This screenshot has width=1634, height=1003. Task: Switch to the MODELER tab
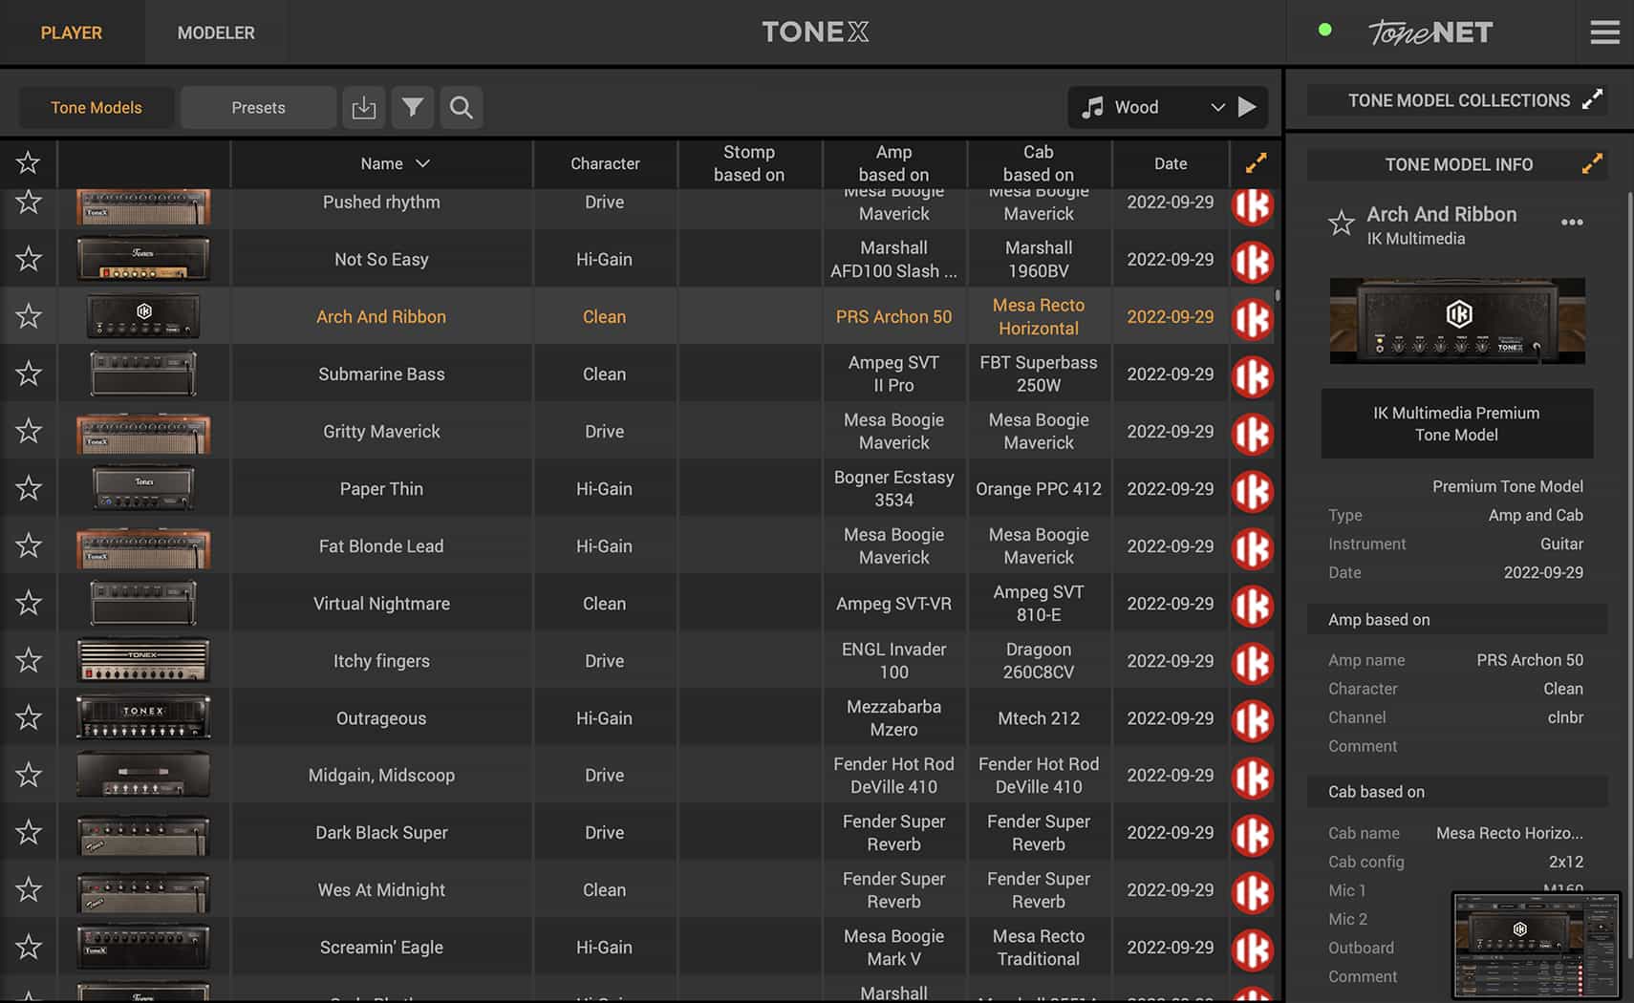[215, 32]
